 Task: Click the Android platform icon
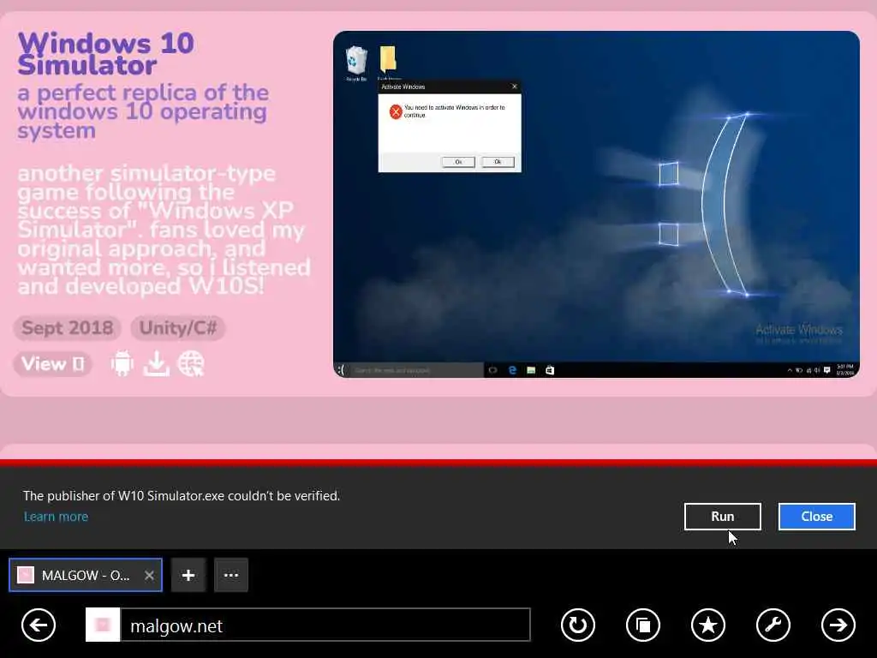[x=122, y=363]
